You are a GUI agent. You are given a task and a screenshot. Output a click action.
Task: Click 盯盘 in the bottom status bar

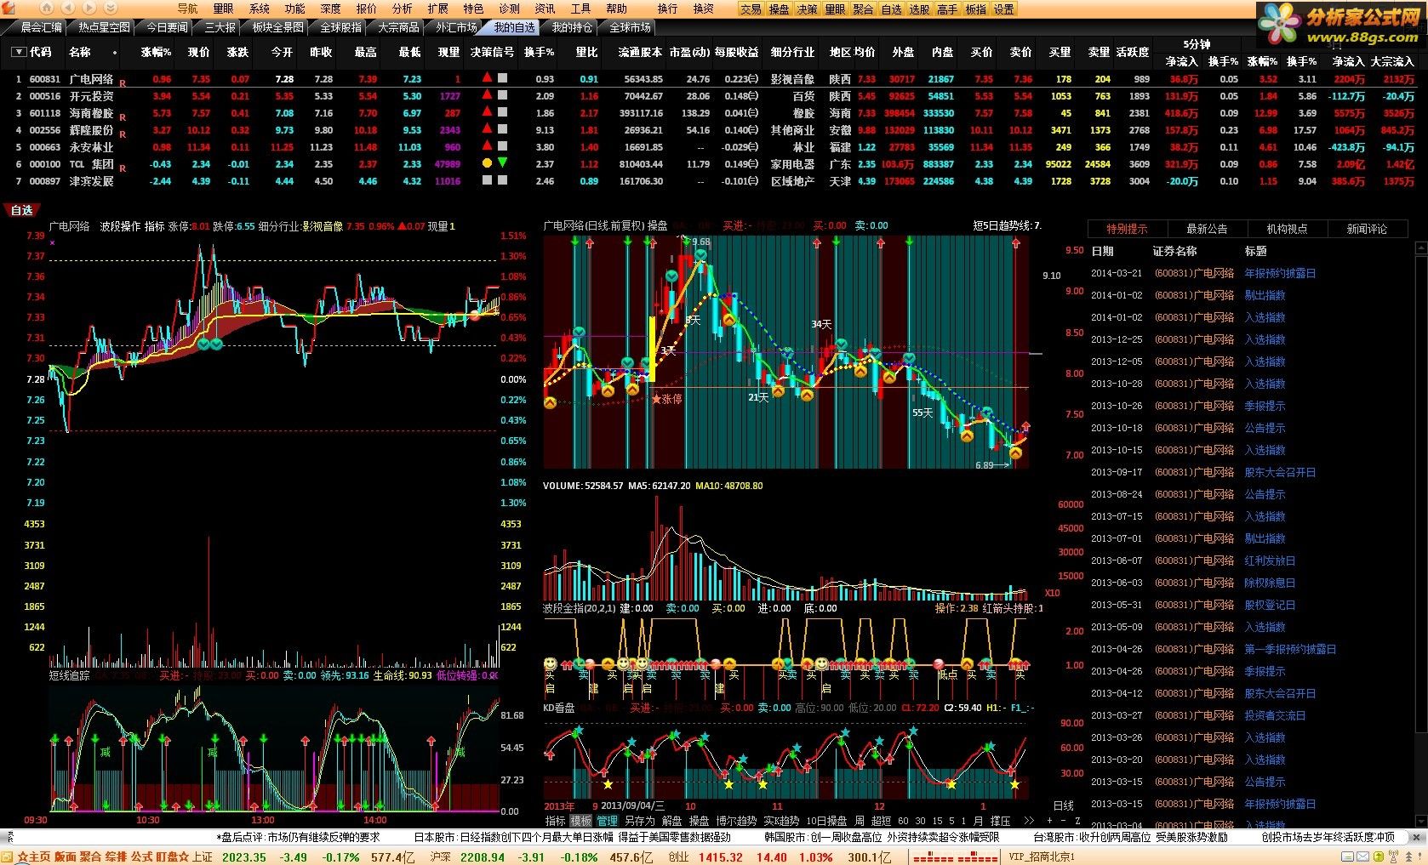167,857
